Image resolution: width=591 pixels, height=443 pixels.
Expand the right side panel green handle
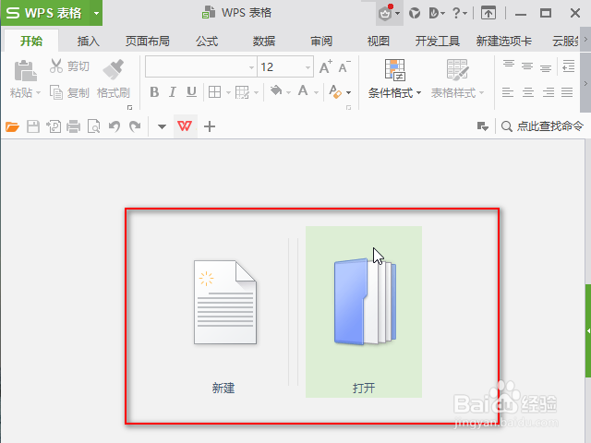pos(588,330)
